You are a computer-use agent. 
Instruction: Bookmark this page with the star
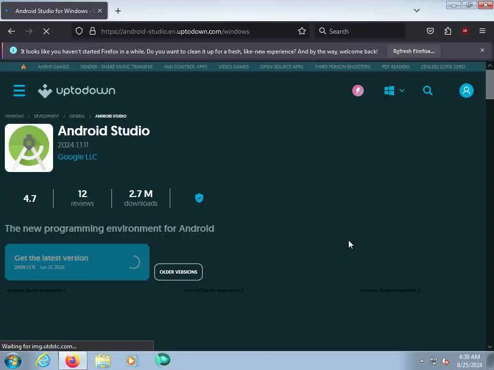302,31
